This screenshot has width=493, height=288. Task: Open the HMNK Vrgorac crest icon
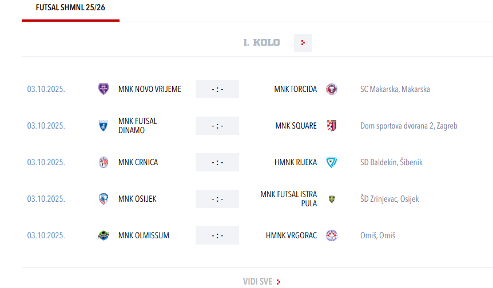[331, 235]
